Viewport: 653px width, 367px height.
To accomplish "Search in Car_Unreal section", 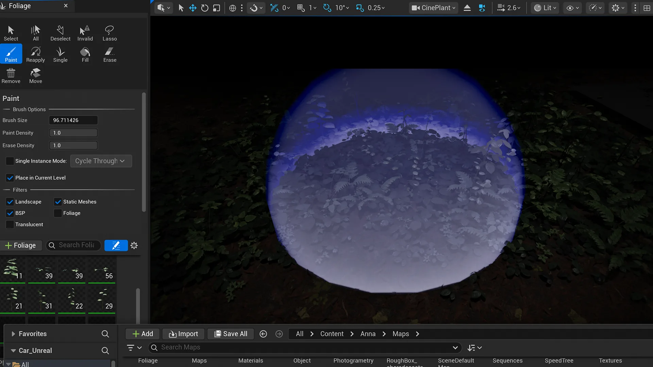I will click(x=105, y=351).
